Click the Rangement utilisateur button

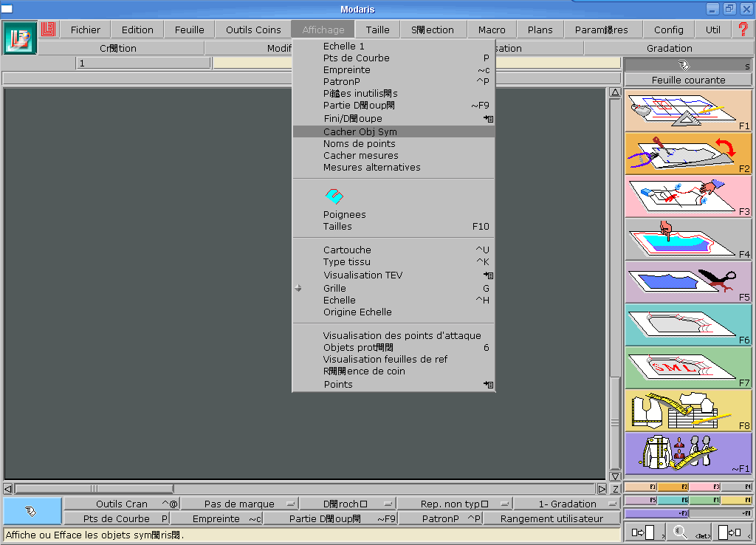tap(551, 519)
